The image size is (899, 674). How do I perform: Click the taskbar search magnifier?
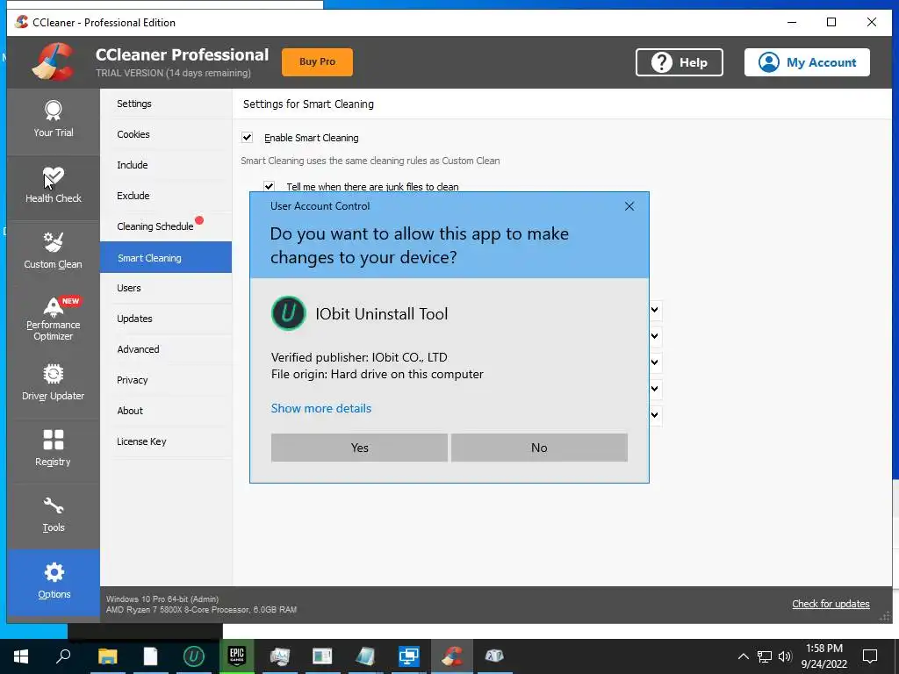pos(63,656)
